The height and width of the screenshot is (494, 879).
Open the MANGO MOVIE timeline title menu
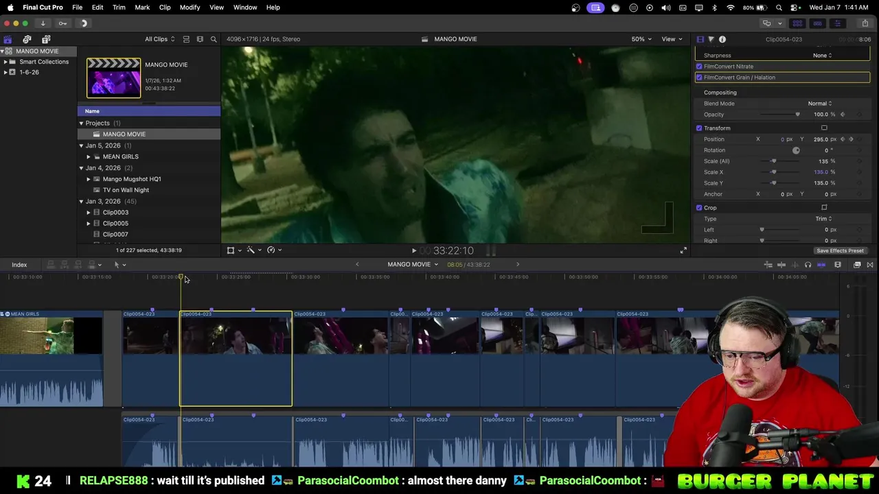point(412,265)
